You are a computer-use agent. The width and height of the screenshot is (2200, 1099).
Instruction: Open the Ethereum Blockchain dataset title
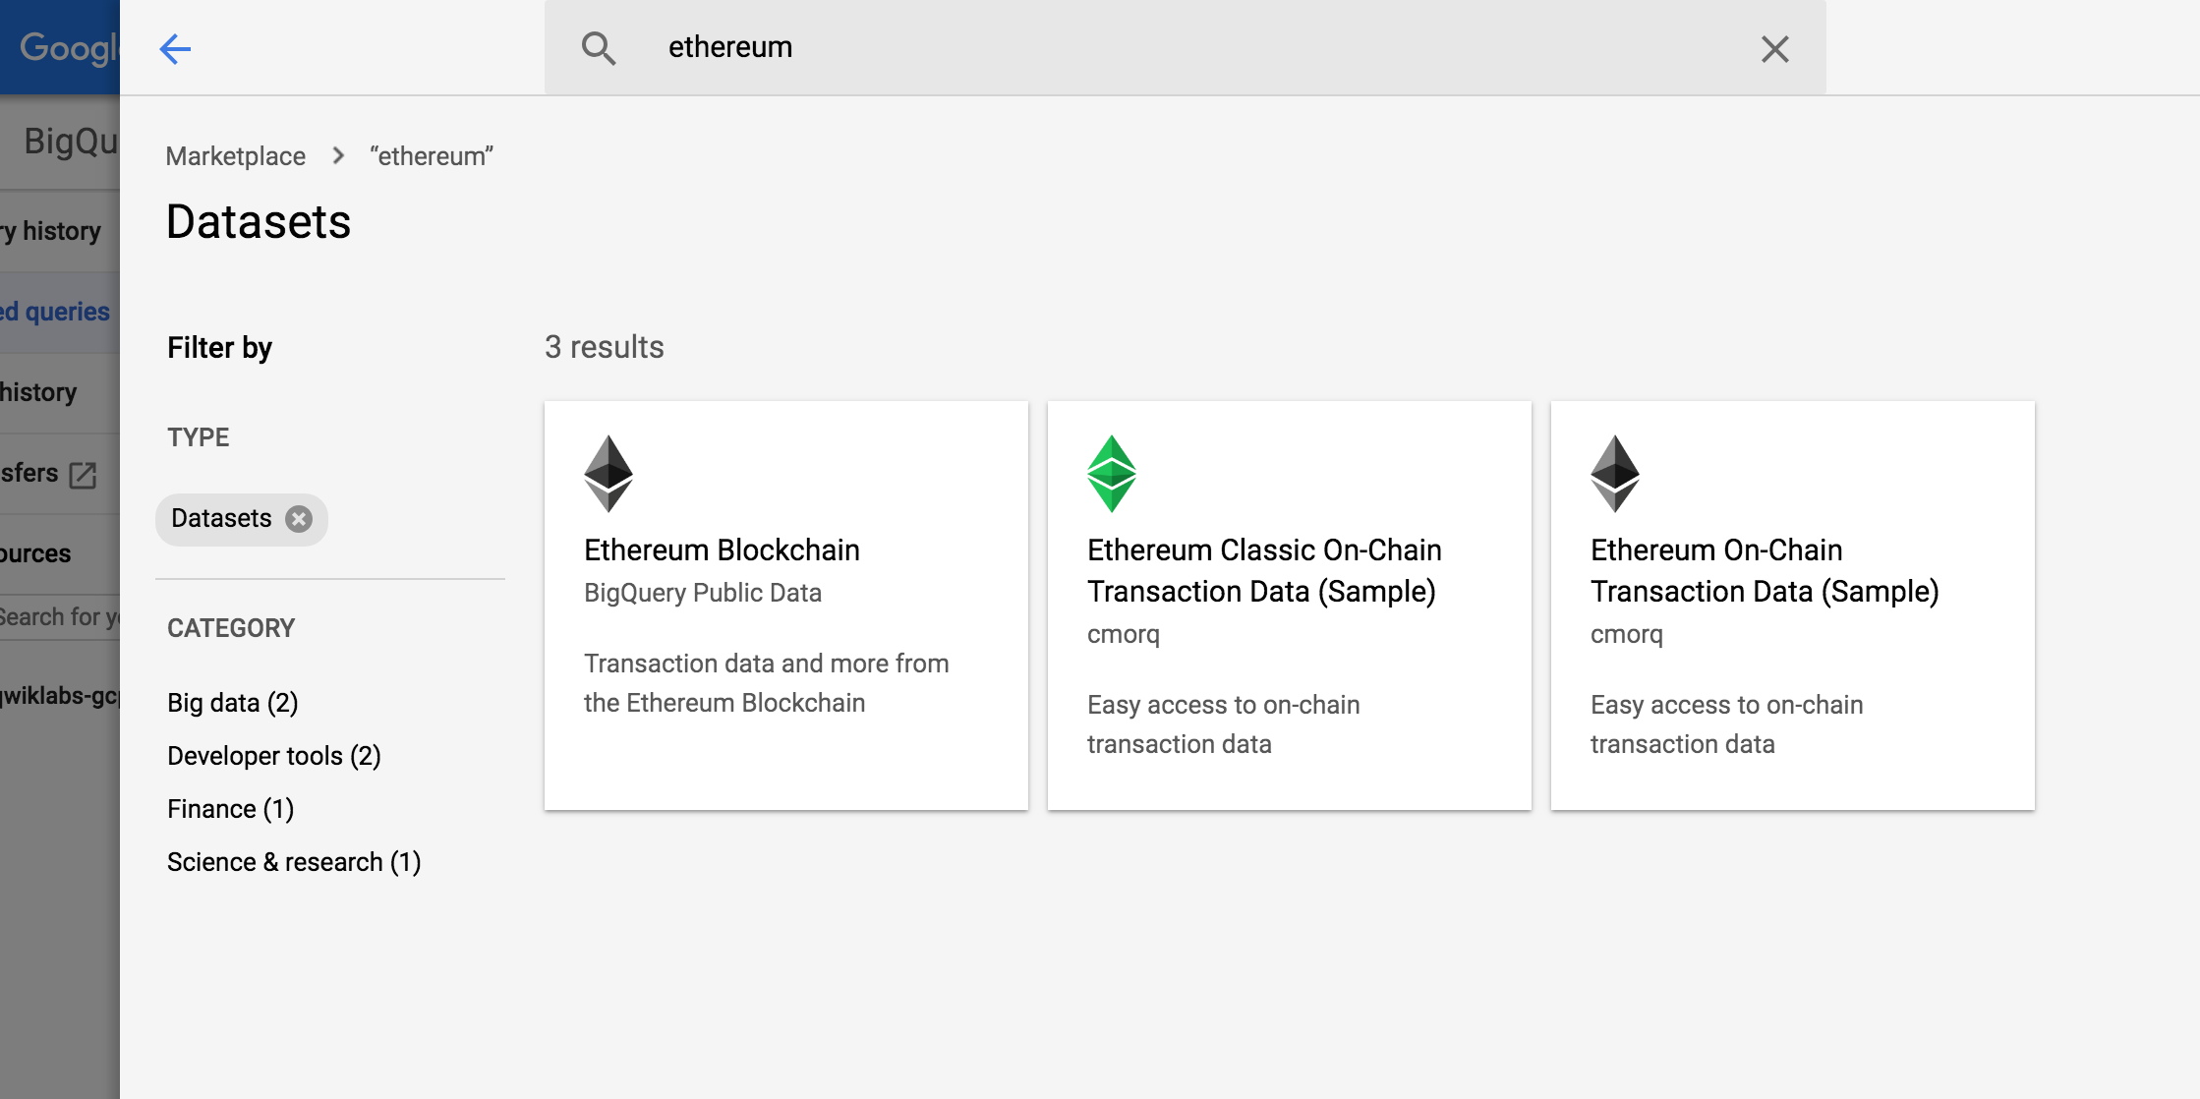click(x=722, y=550)
